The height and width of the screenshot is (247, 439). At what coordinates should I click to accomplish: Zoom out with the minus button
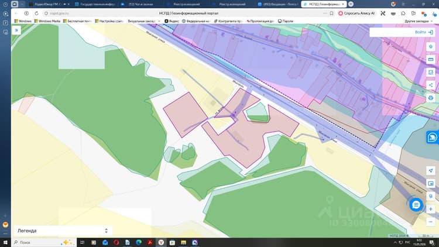(431, 222)
